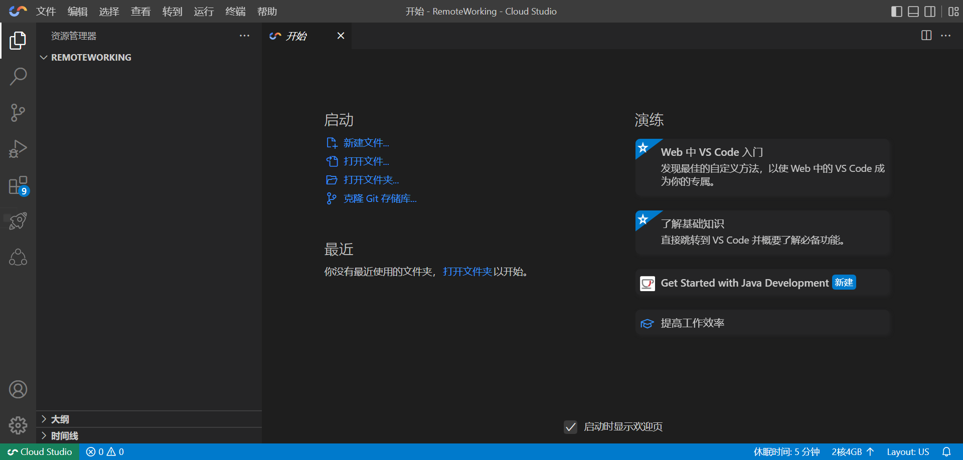Click Cloud Studio remote indicator in status bar

(40, 452)
